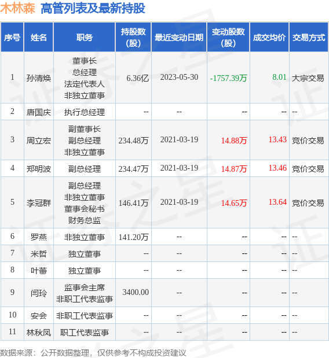Screen dimensions: 329x358
Task: Click the 交易方式 column header
Action: coord(309,37)
